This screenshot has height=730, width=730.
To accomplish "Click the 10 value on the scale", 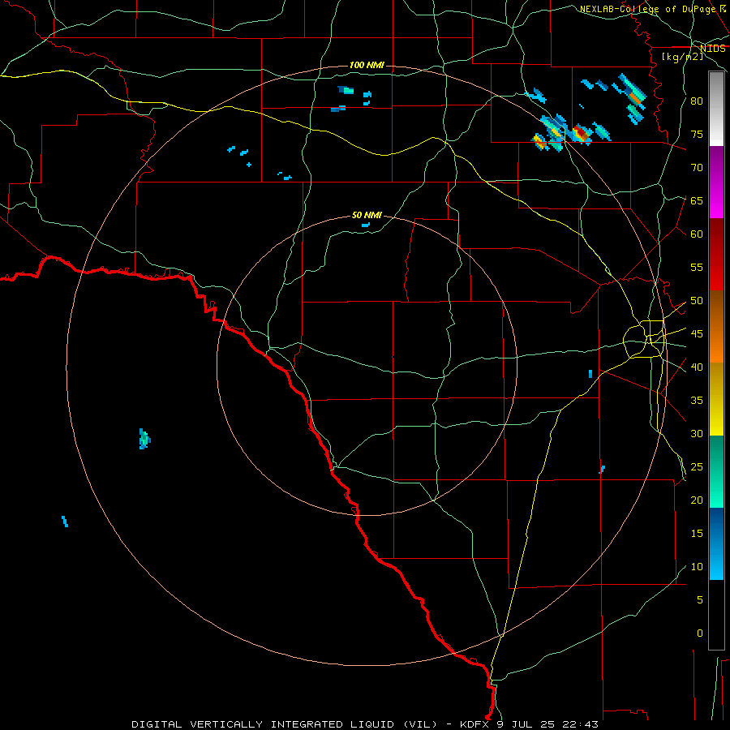I will point(697,567).
